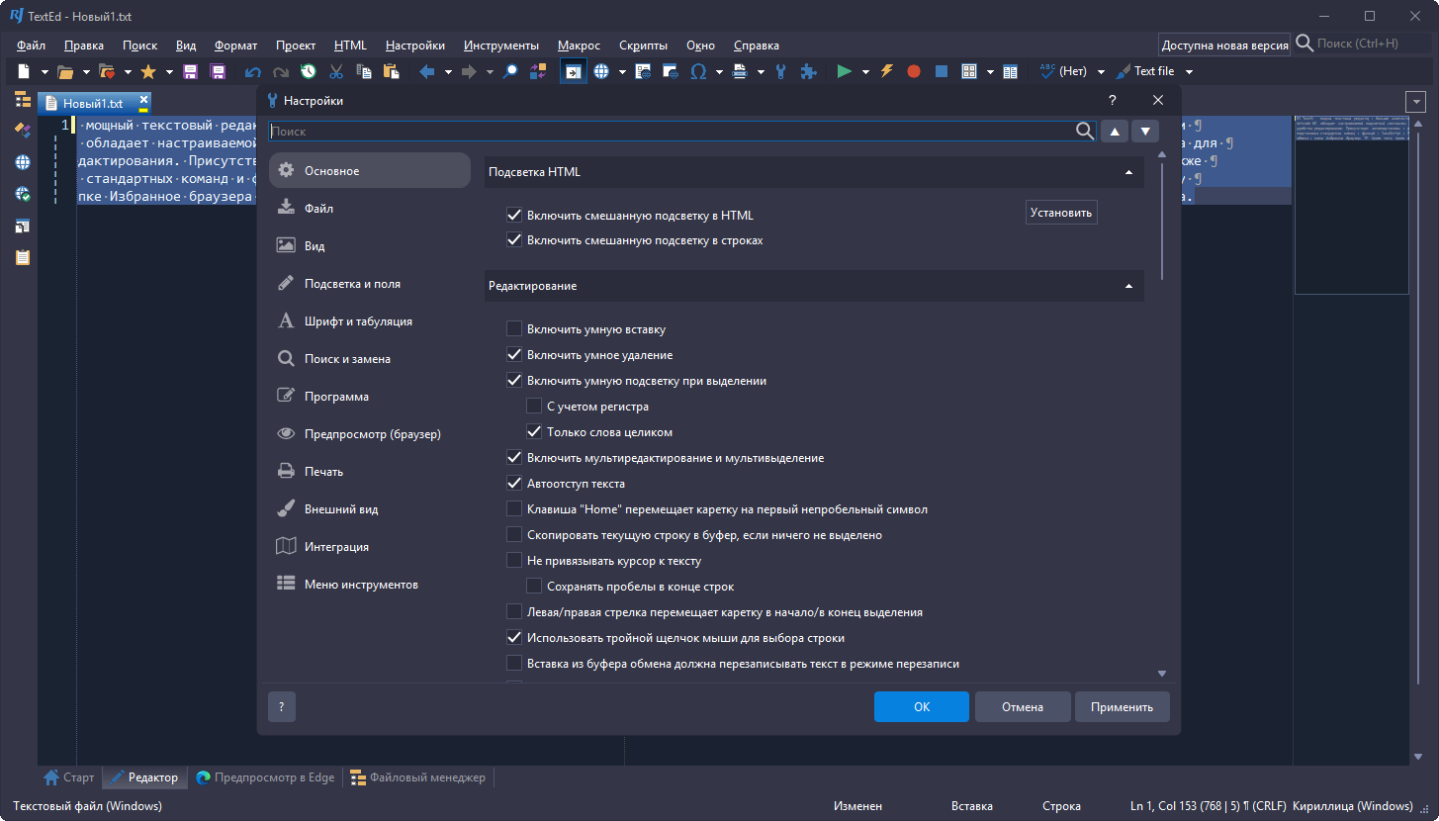This screenshot has height=821, width=1439.
Task: Collapse the 'Подсветка HTML' section
Action: (x=1128, y=172)
